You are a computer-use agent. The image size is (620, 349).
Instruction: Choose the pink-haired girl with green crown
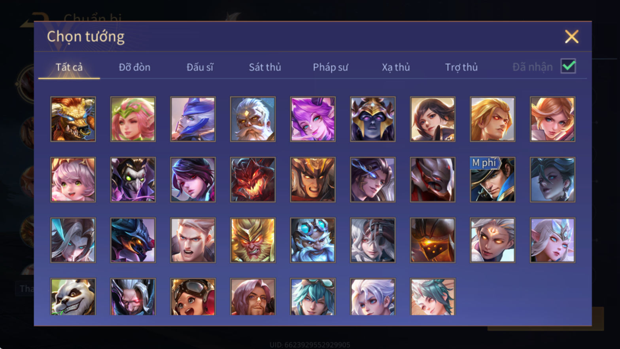coord(133,119)
